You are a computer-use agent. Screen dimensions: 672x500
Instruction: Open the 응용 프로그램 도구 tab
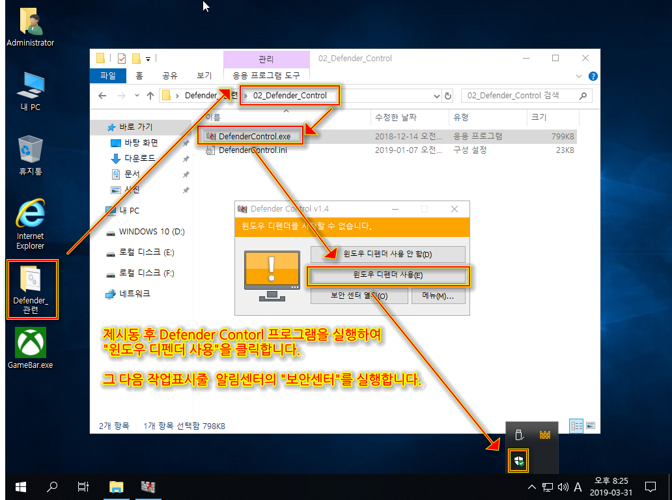[266, 76]
